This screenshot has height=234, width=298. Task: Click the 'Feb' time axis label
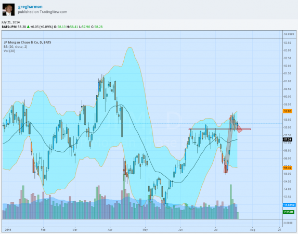(43, 230)
